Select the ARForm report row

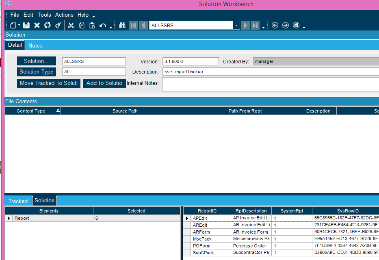282,232
